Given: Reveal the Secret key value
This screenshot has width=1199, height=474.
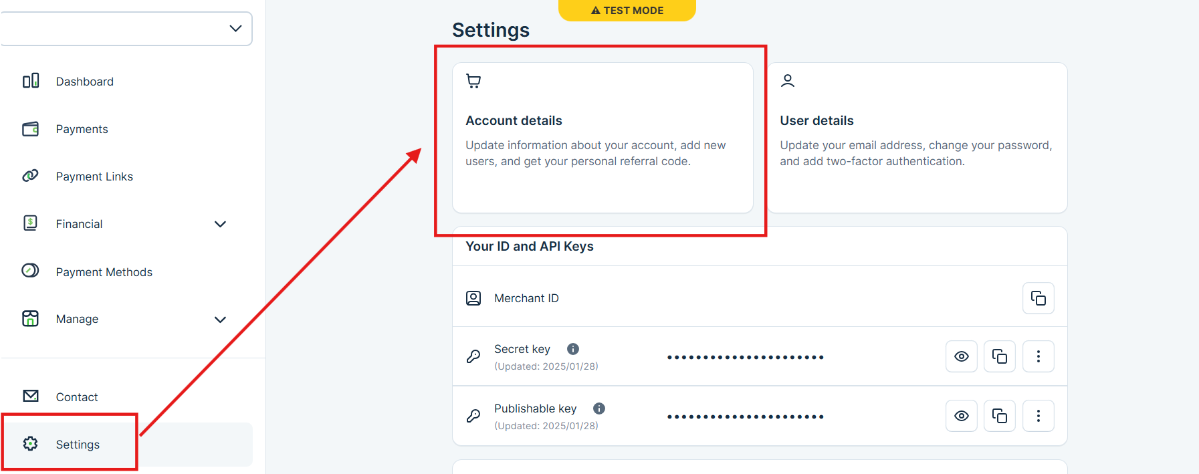Looking at the screenshot, I should 961,356.
